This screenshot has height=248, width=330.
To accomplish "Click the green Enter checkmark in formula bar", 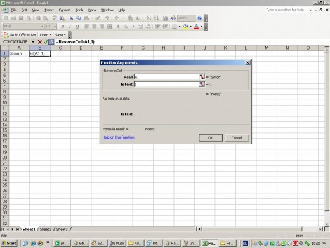I will 46,42.
